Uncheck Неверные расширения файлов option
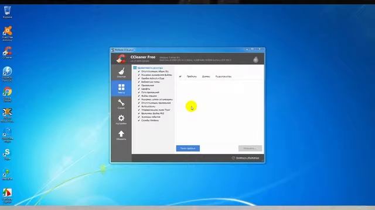375x210 pixels. (x=139, y=75)
